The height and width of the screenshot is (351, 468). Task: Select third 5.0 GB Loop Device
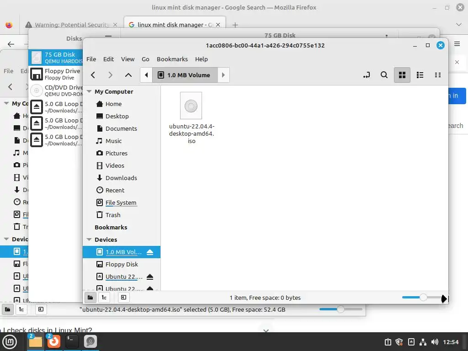55,140
